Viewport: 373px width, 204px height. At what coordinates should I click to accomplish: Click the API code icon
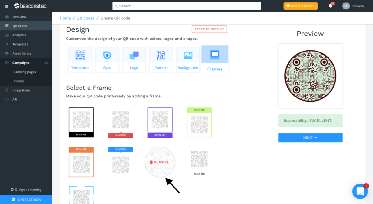coord(7,100)
